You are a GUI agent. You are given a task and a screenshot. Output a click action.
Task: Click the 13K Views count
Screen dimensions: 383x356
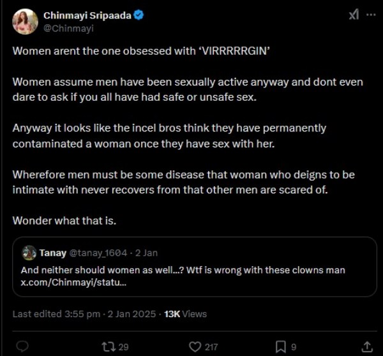coord(186,314)
